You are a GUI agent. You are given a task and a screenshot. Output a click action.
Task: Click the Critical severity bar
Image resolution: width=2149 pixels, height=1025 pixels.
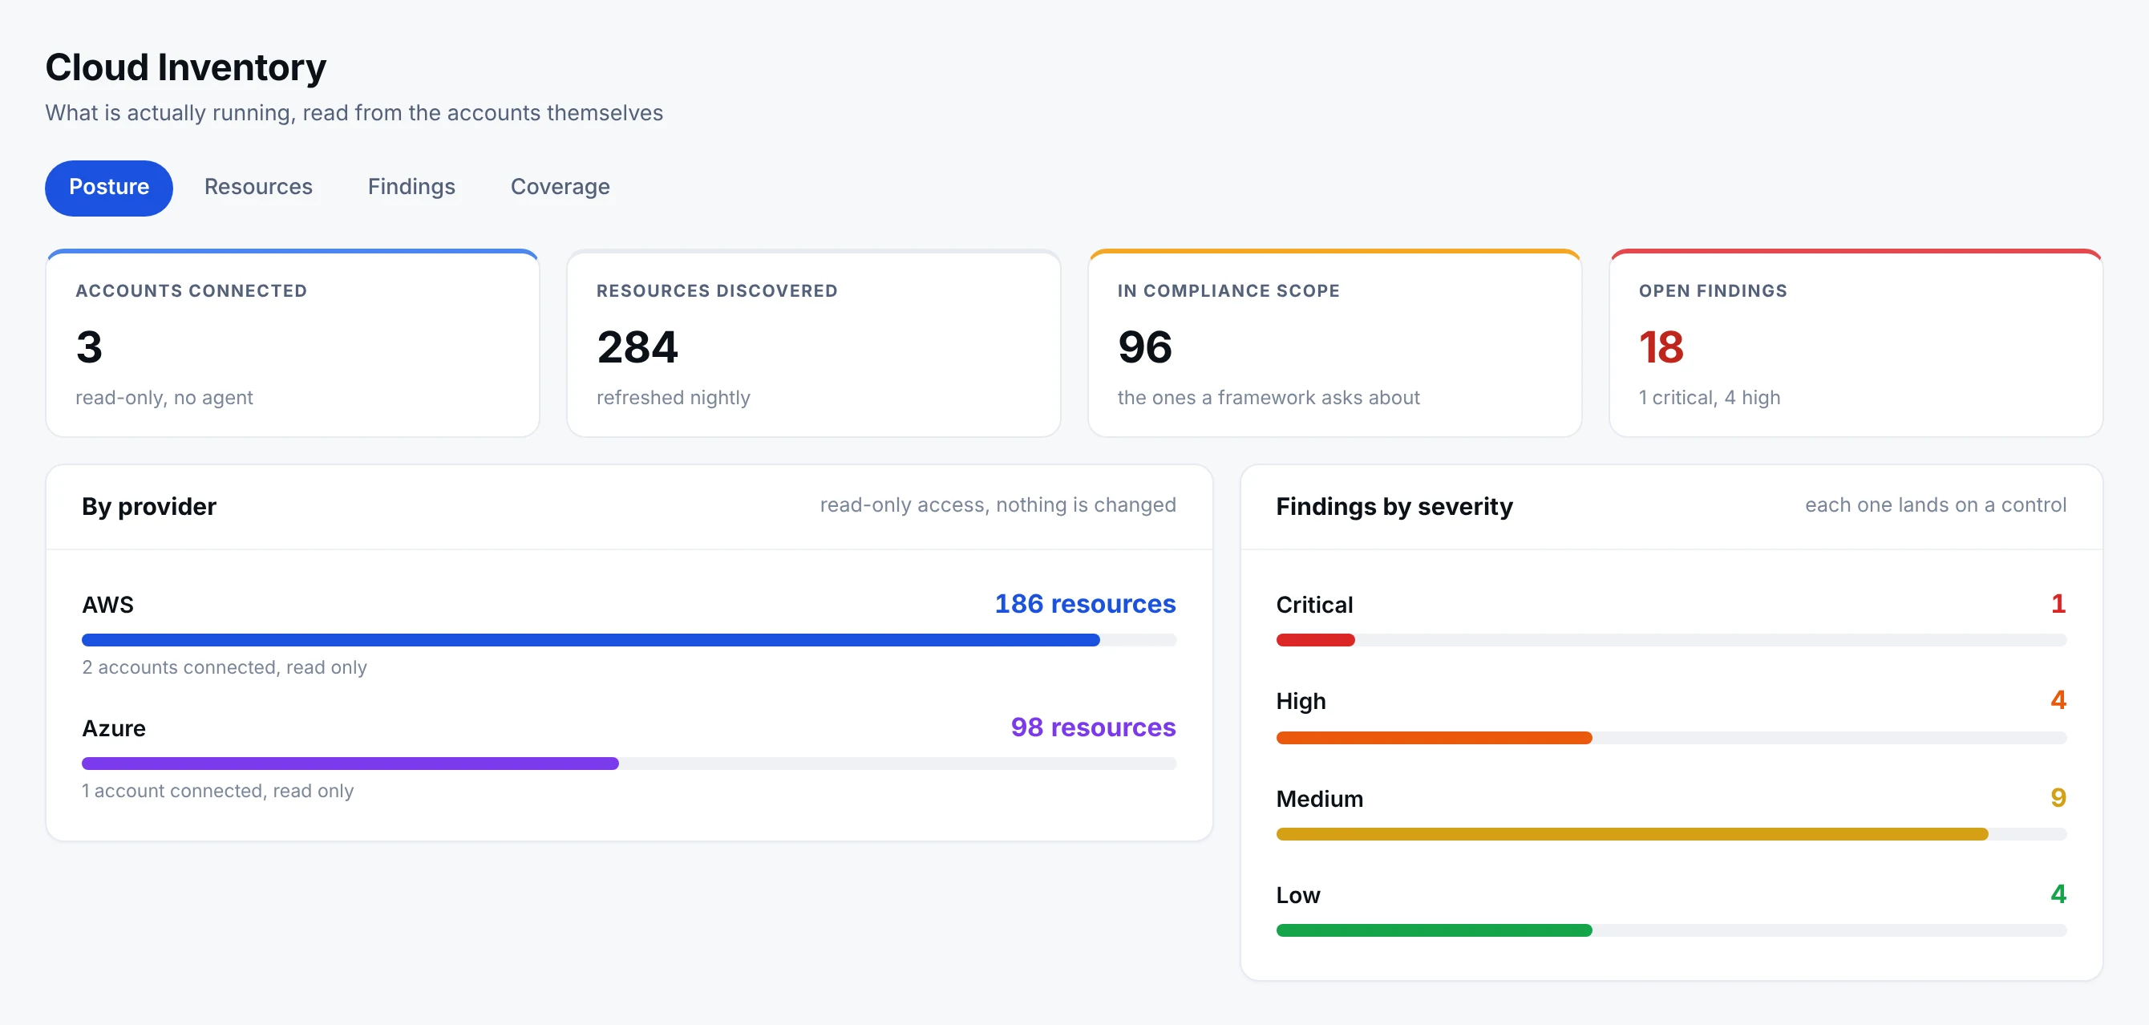[x=1671, y=640]
